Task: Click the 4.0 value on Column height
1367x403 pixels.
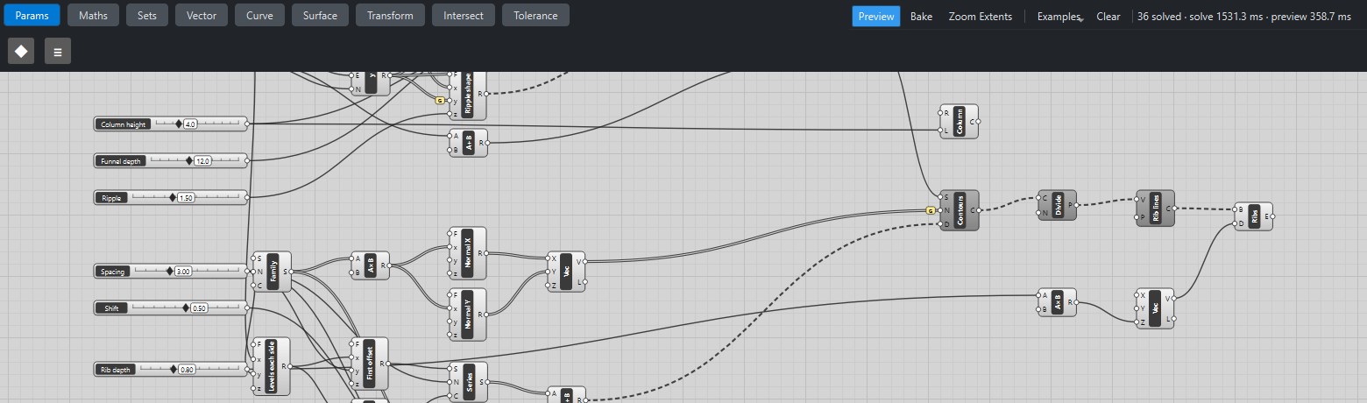Action: click(x=190, y=124)
